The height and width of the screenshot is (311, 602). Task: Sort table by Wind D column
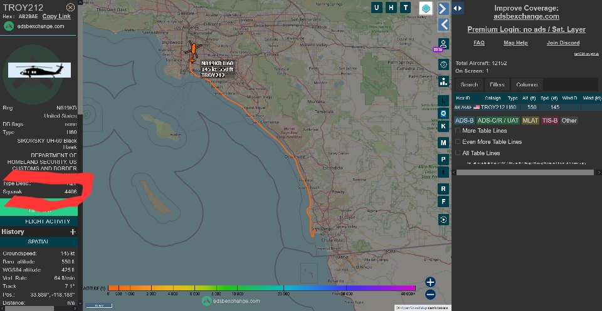click(569, 98)
